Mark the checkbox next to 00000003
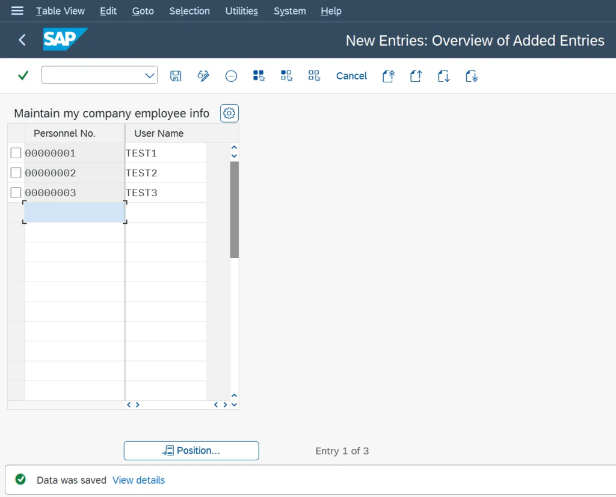Image resolution: width=616 pixels, height=497 pixels. point(16,193)
